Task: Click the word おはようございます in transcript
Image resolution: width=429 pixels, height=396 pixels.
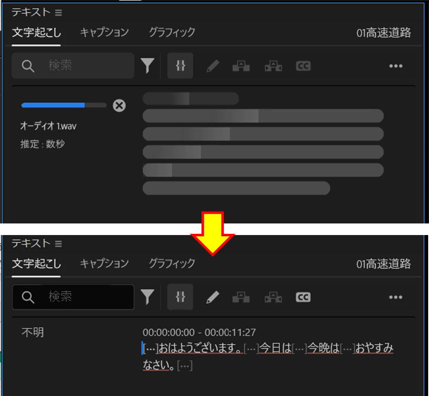Action: pos(200,348)
